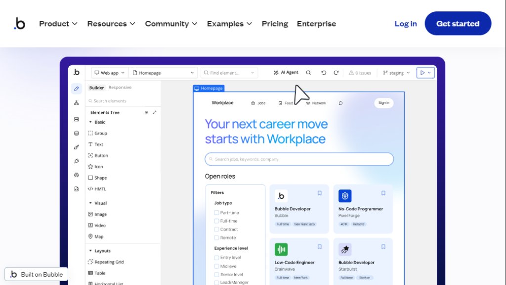
Task: Click the Built on Bubble badge
Action: point(36,274)
